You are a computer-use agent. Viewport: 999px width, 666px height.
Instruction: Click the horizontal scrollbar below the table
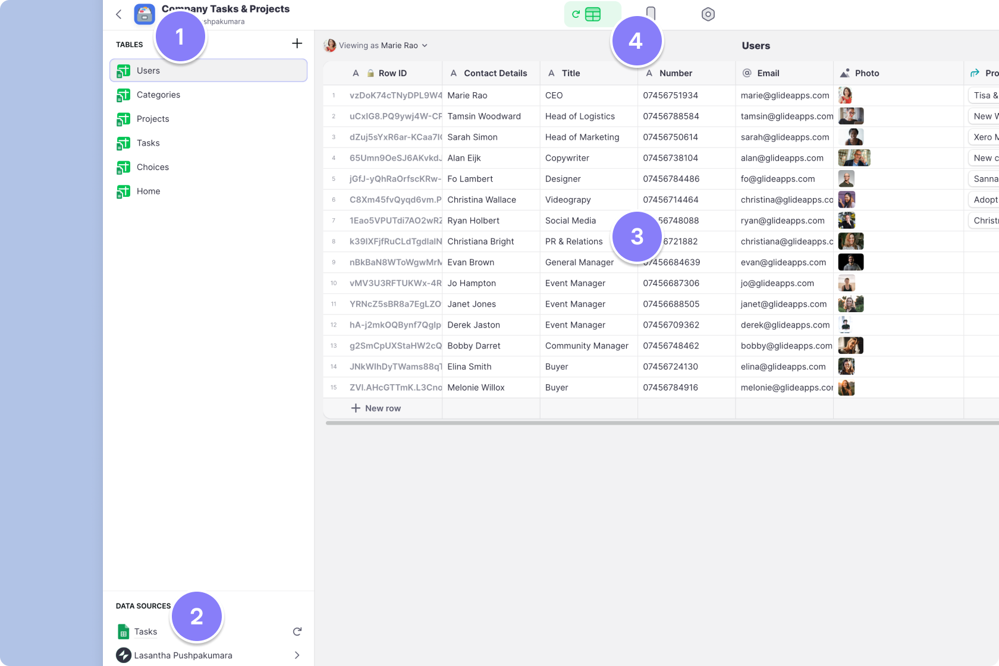click(654, 423)
